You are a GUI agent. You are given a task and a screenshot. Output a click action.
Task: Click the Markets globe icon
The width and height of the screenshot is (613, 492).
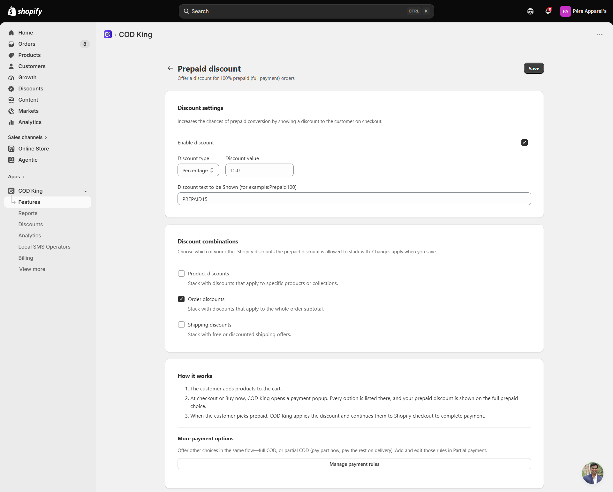[x=11, y=111]
